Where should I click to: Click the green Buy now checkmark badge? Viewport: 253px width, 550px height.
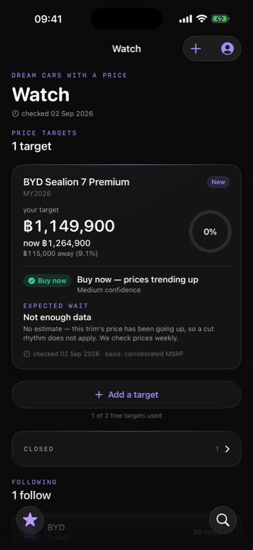pyautogui.click(x=48, y=280)
